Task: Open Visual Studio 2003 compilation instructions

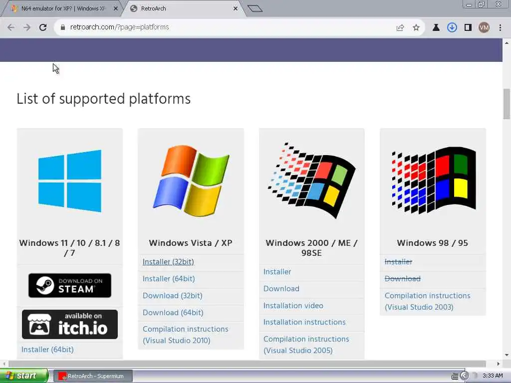Action: click(x=428, y=301)
